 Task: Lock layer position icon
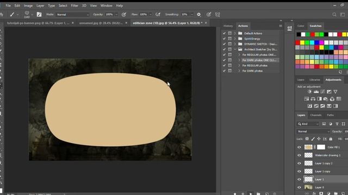point(319,139)
